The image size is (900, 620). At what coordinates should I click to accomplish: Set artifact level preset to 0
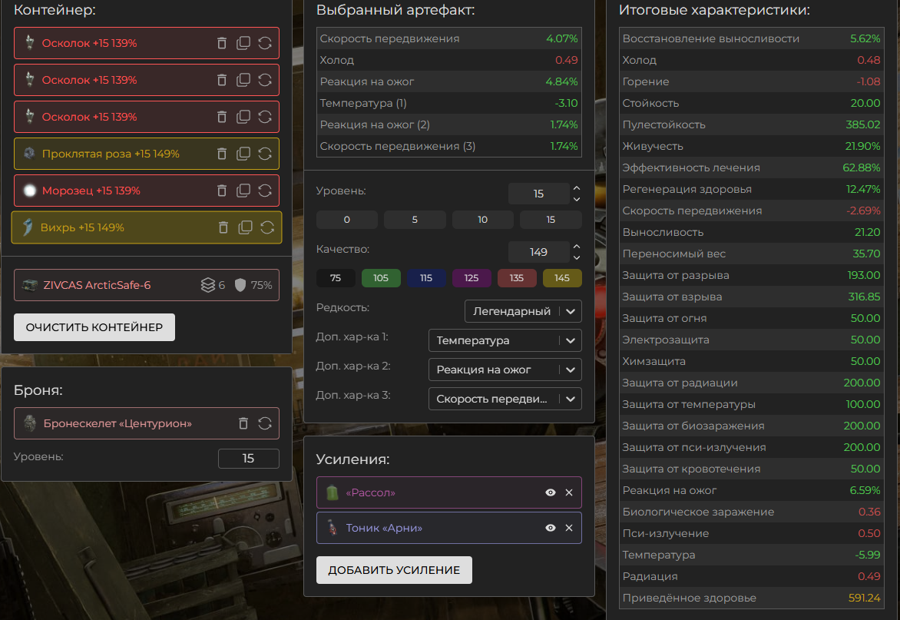coord(346,220)
